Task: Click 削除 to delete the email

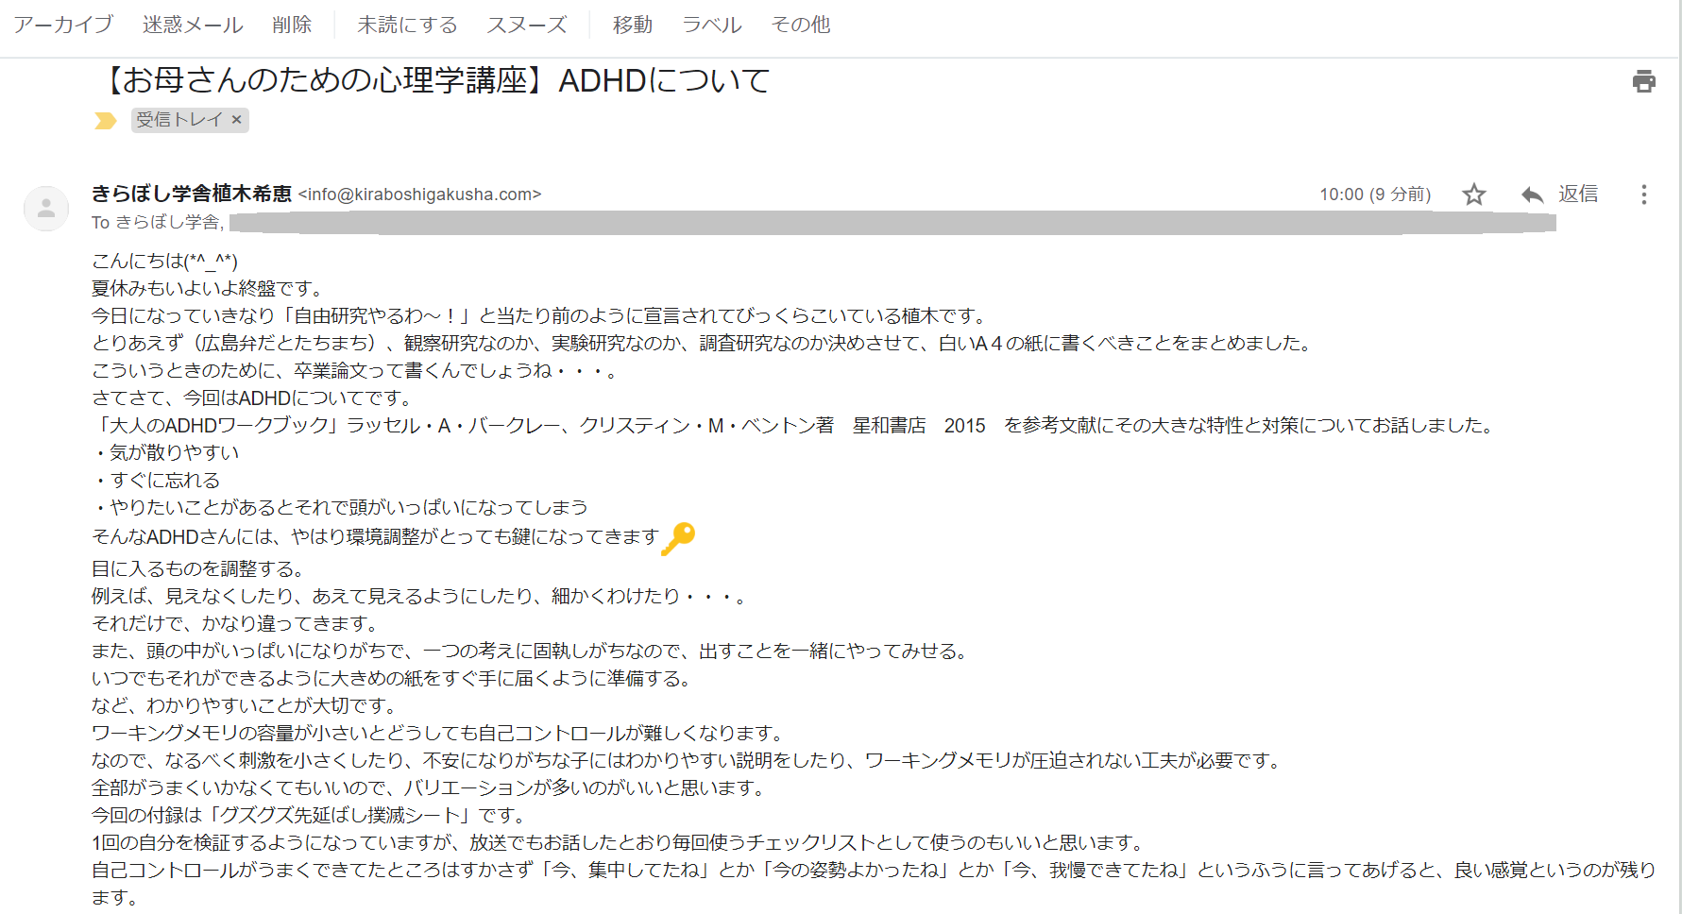Action: click(x=292, y=25)
